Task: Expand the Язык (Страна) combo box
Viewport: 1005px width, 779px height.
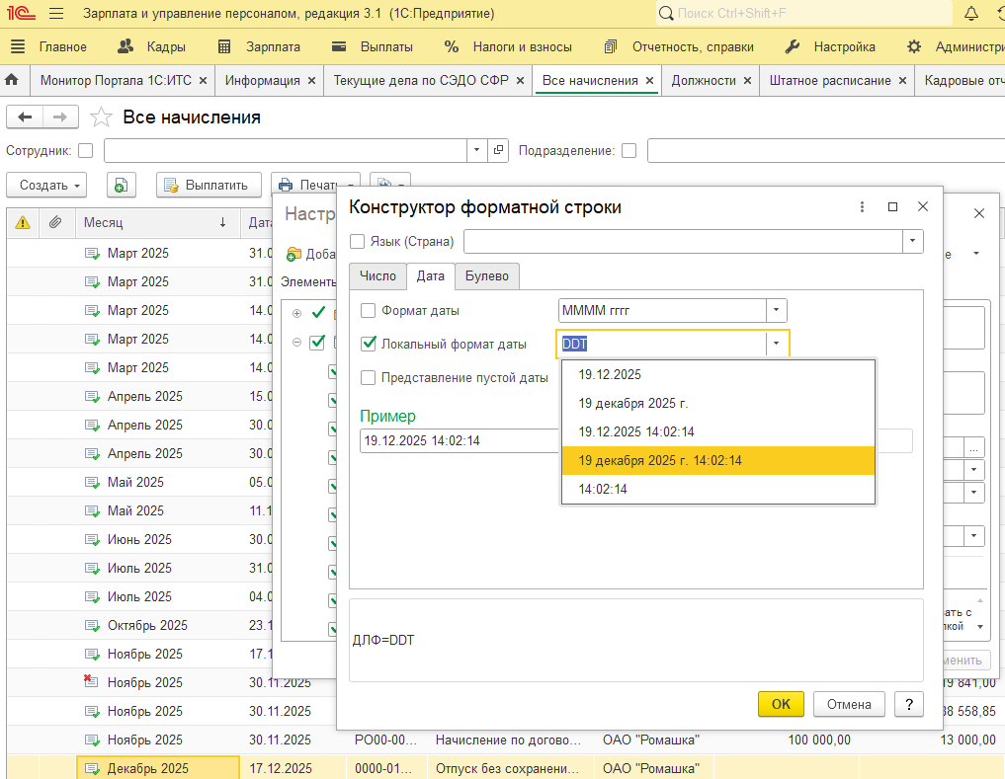Action: click(x=912, y=241)
